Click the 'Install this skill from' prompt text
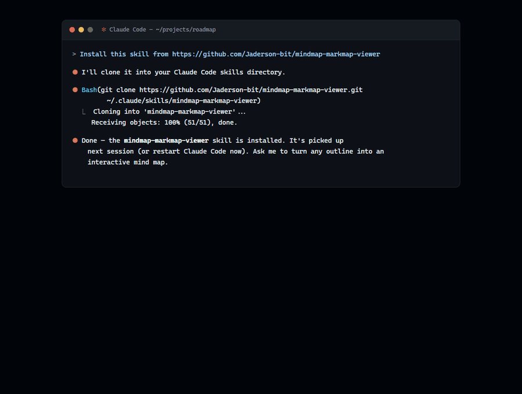This screenshot has width=522, height=394. coord(124,54)
